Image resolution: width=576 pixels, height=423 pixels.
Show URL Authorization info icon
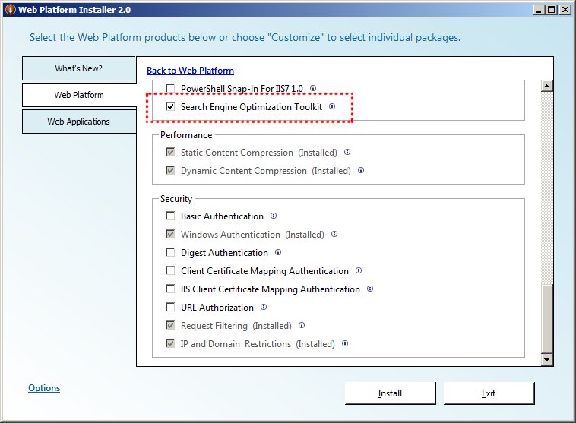click(x=264, y=307)
